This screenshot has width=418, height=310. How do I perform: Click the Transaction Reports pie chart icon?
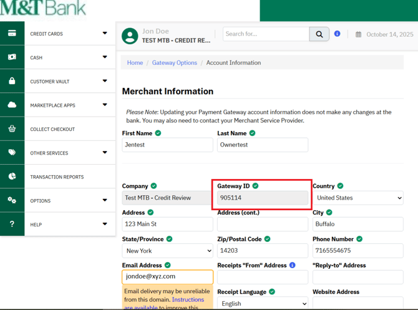[12, 177]
